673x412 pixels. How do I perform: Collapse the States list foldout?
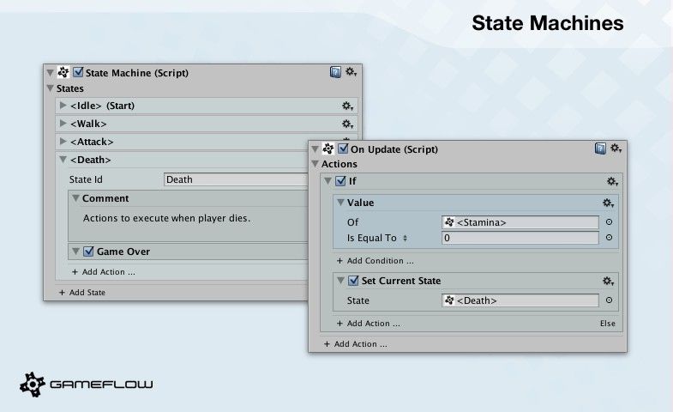[51, 88]
